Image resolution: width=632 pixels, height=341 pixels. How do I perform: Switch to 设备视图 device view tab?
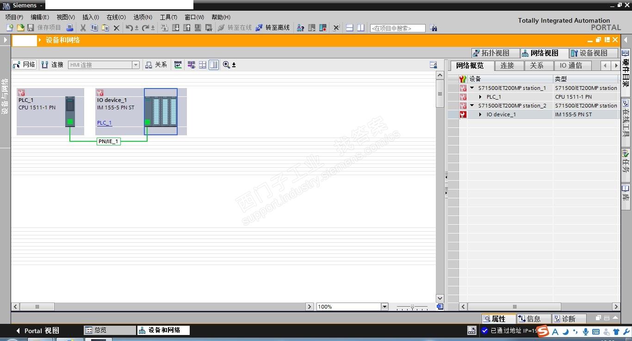(x=594, y=53)
